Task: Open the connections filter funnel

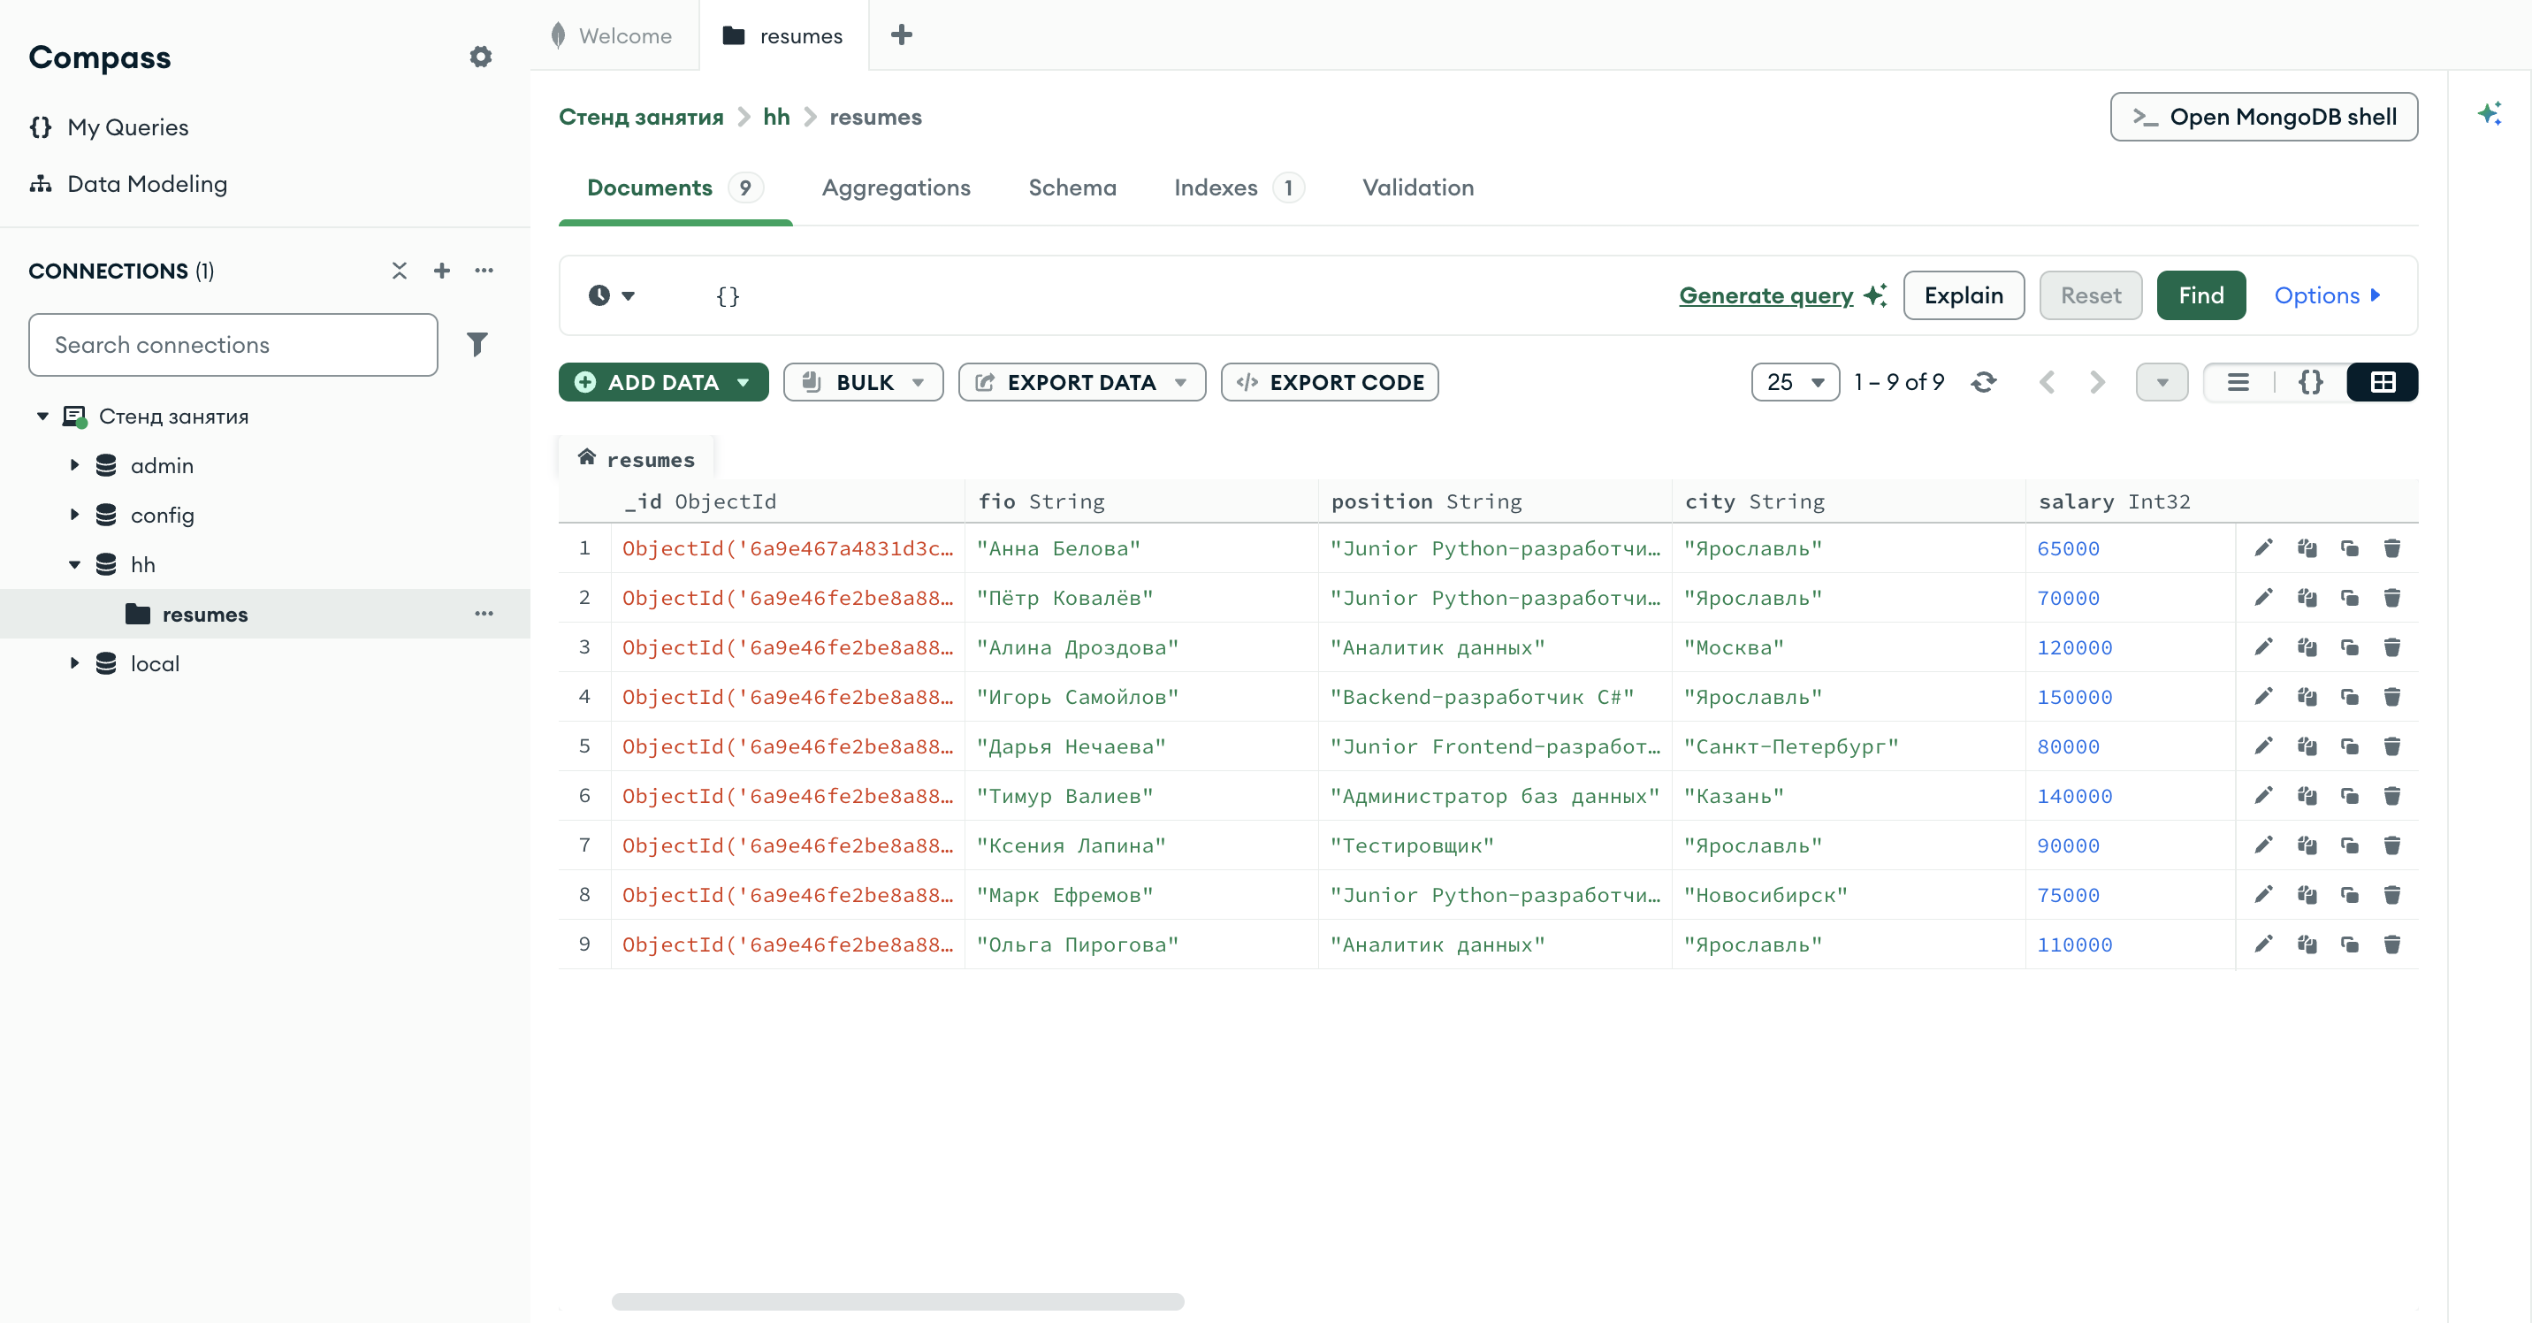Action: coord(477,344)
